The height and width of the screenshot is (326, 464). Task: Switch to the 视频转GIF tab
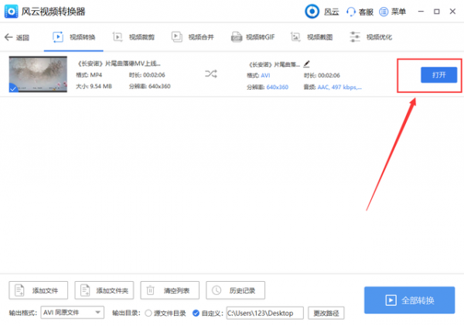click(x=253, y=37)
